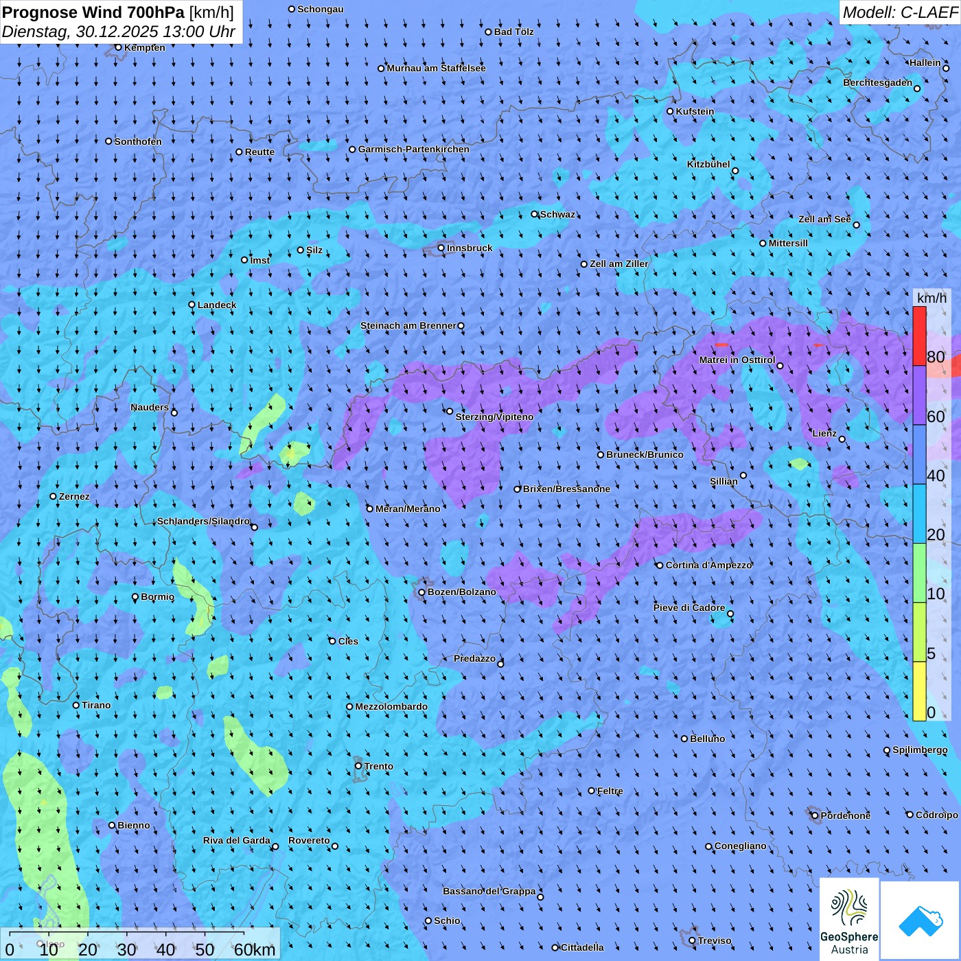Click the 'Riva del Garda' label
This screenshot has width=961, height=961.
pos(237,841)
